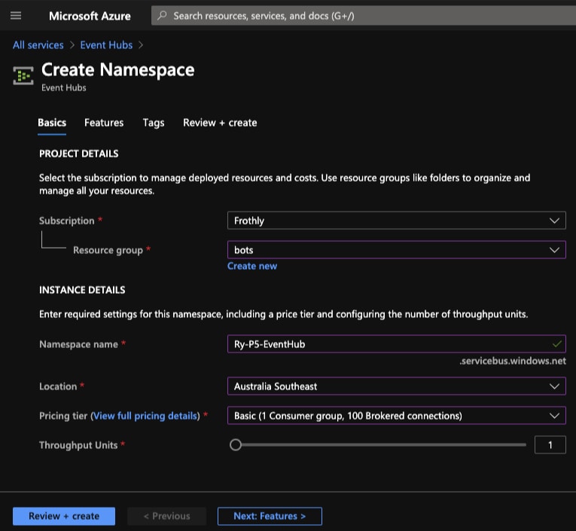Click the INSTANCE DETAILS heading
Viewport: 576px width, 531px height.
82,290
